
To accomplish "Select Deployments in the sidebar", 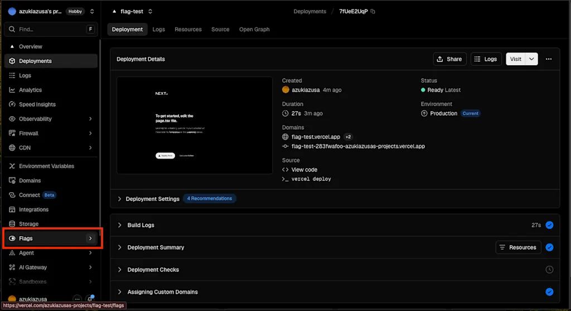I will (51, 61).
